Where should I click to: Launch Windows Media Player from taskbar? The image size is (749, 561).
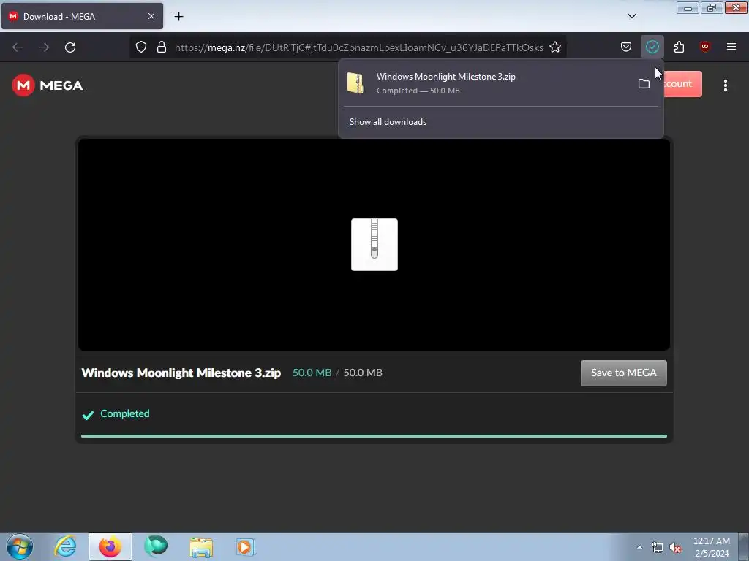[x=246, y=546]
